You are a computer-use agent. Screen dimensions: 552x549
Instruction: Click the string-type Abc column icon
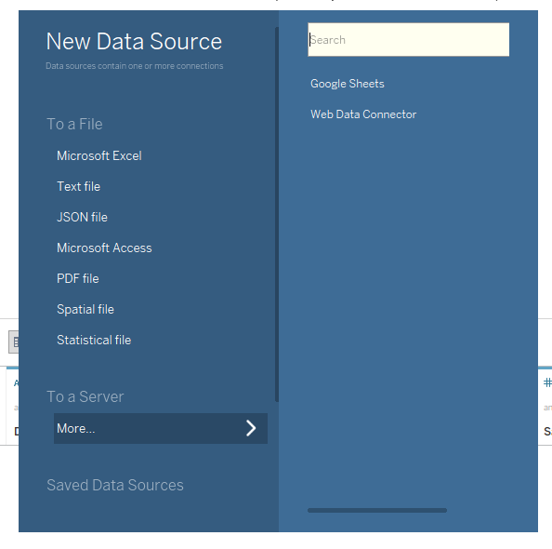[16, 383]
